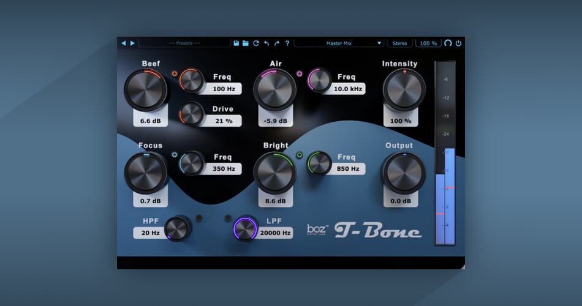Viewport: 582px width, 306px height.
Task: Click the 350 Hz Focus frequency field
Action: [x=224, y=169]
